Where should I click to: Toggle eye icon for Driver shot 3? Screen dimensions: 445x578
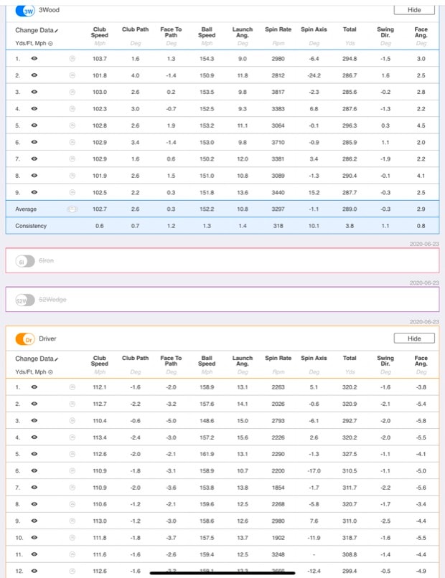(x=34, y=420)
